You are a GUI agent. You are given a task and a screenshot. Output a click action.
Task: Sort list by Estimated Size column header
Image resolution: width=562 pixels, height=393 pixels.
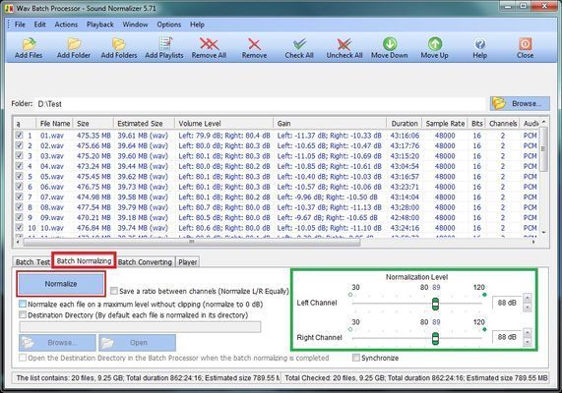pos(144,124)
